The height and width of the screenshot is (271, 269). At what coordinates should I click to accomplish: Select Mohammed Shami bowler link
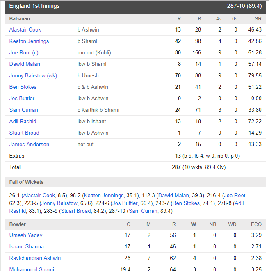click(x=32, y=269)
